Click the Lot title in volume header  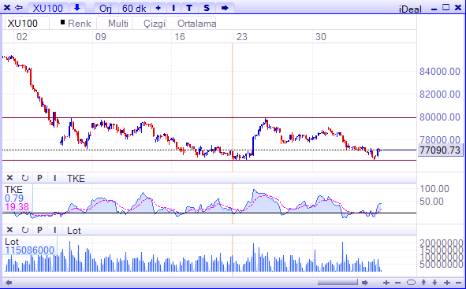pyautogui.click(x=73, y=230)
